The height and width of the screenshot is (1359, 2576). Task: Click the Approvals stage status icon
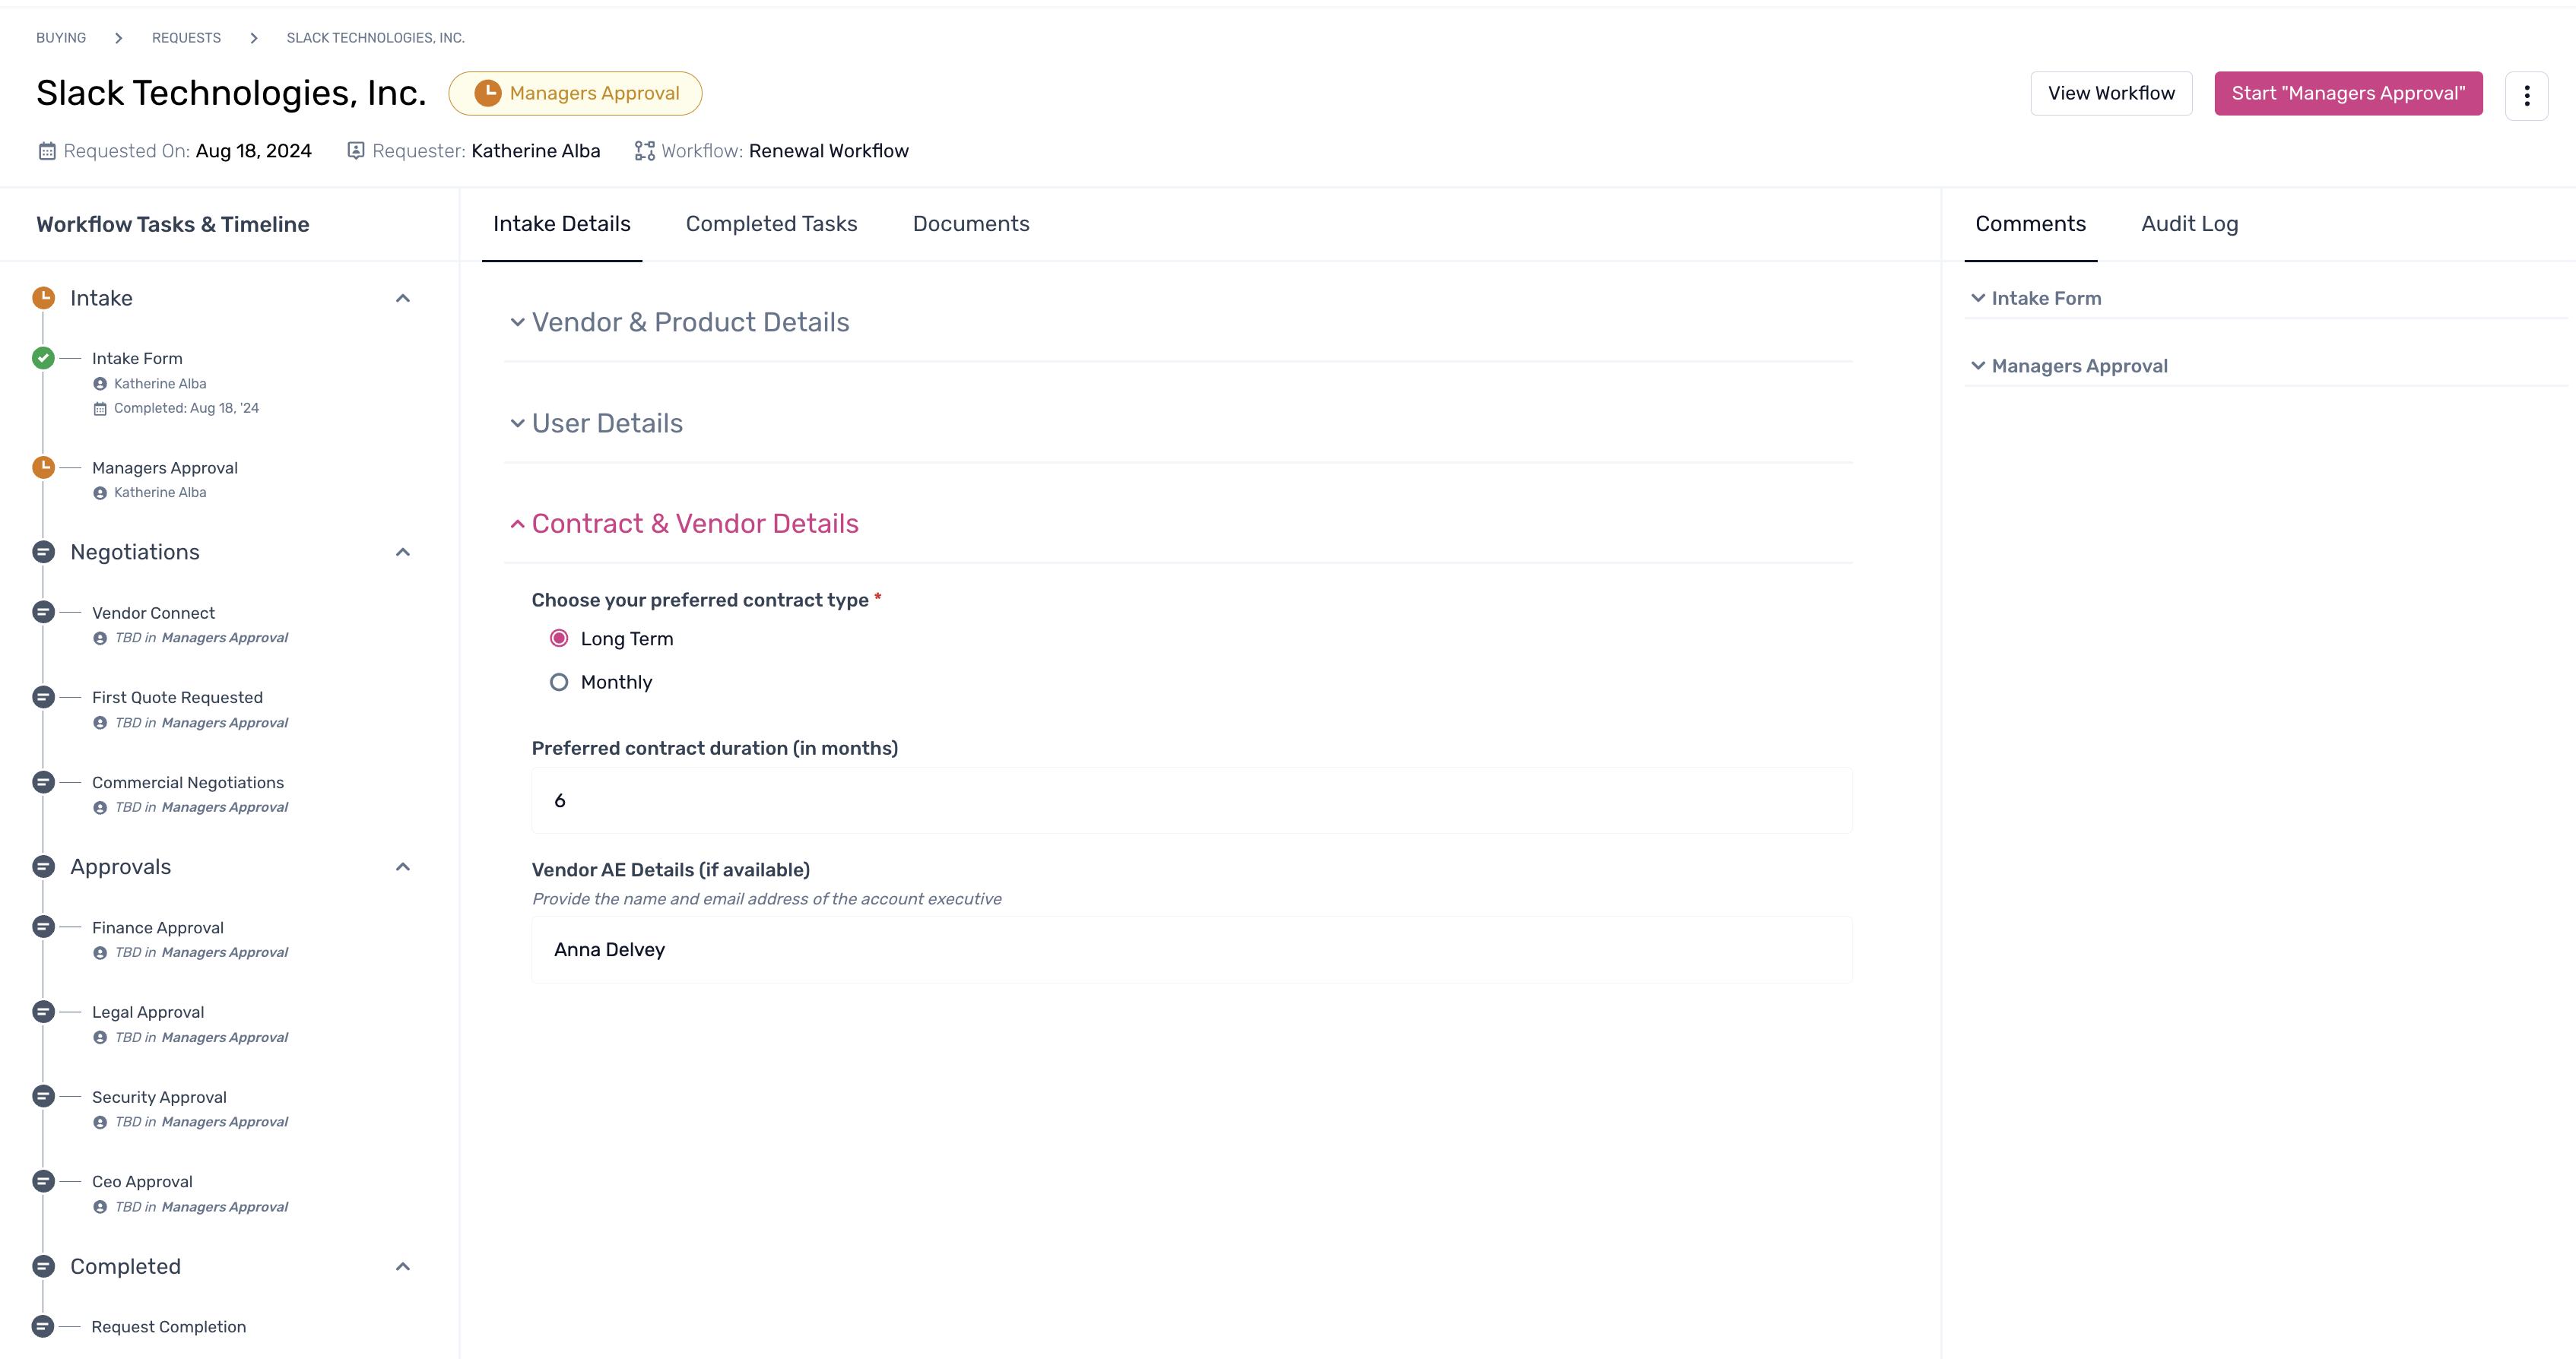click(43, 867)
